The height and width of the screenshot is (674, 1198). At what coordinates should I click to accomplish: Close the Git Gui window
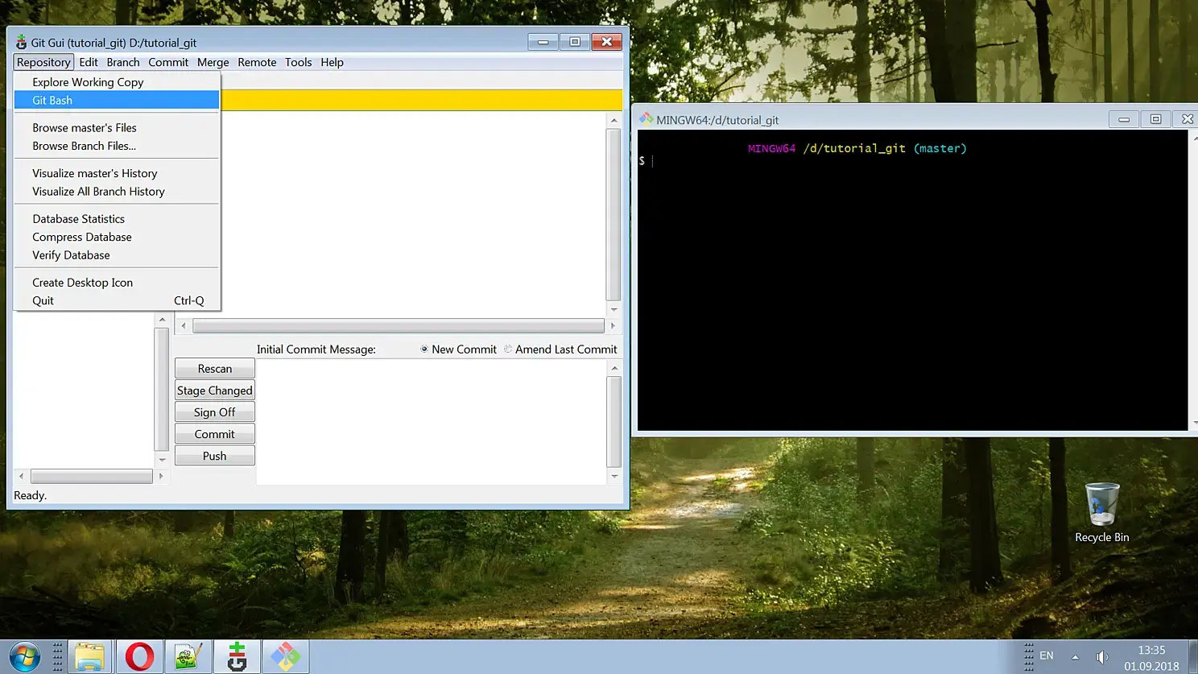(x=607, y=42)
